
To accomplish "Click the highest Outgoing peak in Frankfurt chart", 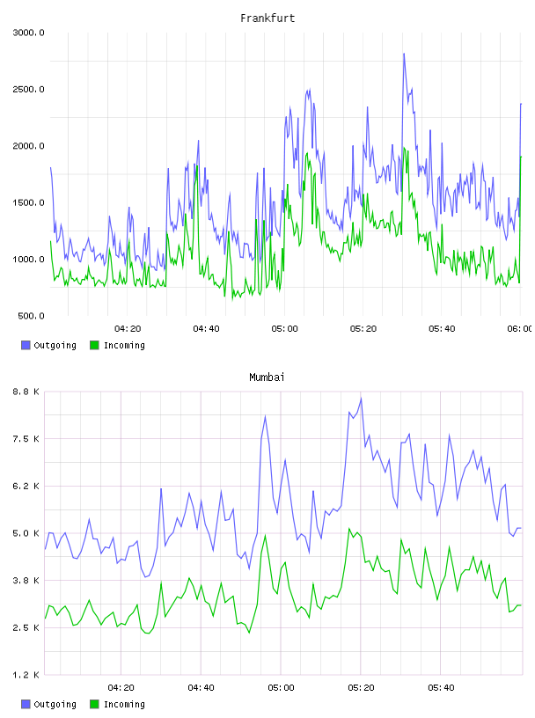I will [404, 54].
